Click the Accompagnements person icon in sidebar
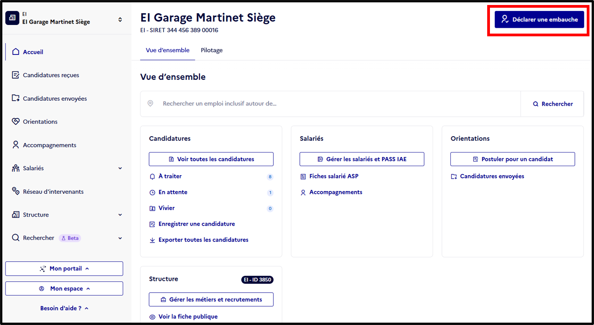594x325 pixels. click(x=16, y=145)
